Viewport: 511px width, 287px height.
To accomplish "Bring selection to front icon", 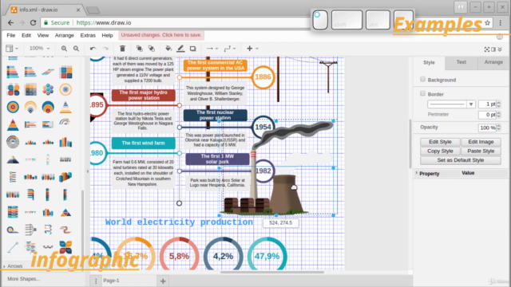I will [139, 49].
